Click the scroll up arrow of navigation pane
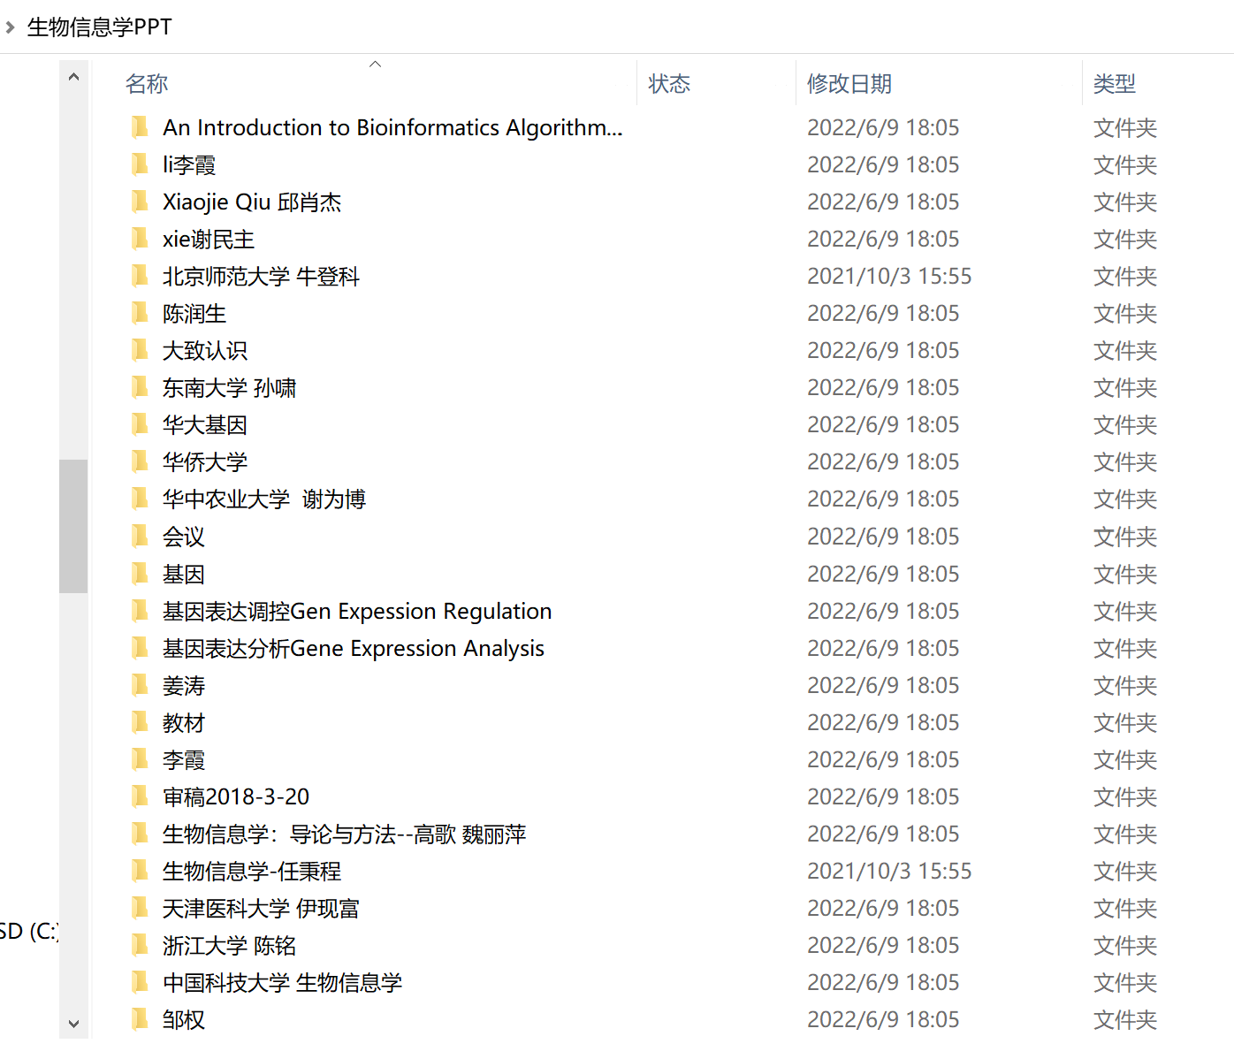 pyautogui.click(x=74, y=77)
